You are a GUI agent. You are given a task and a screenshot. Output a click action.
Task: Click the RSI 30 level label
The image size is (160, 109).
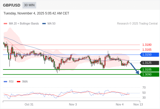click(x=144, y=98)
